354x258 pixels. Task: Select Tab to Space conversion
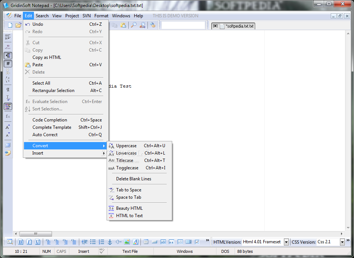click(139, 190)
